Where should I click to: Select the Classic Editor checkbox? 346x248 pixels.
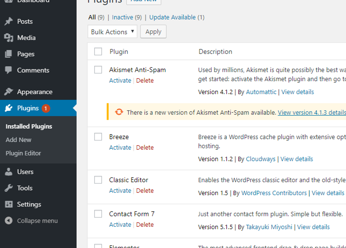click(98, 180)
